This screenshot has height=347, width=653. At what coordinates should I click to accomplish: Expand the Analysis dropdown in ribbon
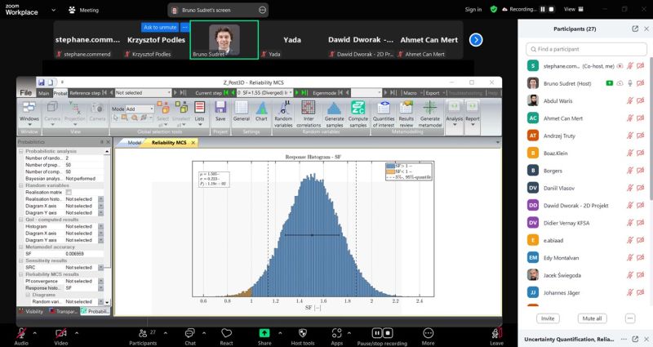click(x=454, y=113)
